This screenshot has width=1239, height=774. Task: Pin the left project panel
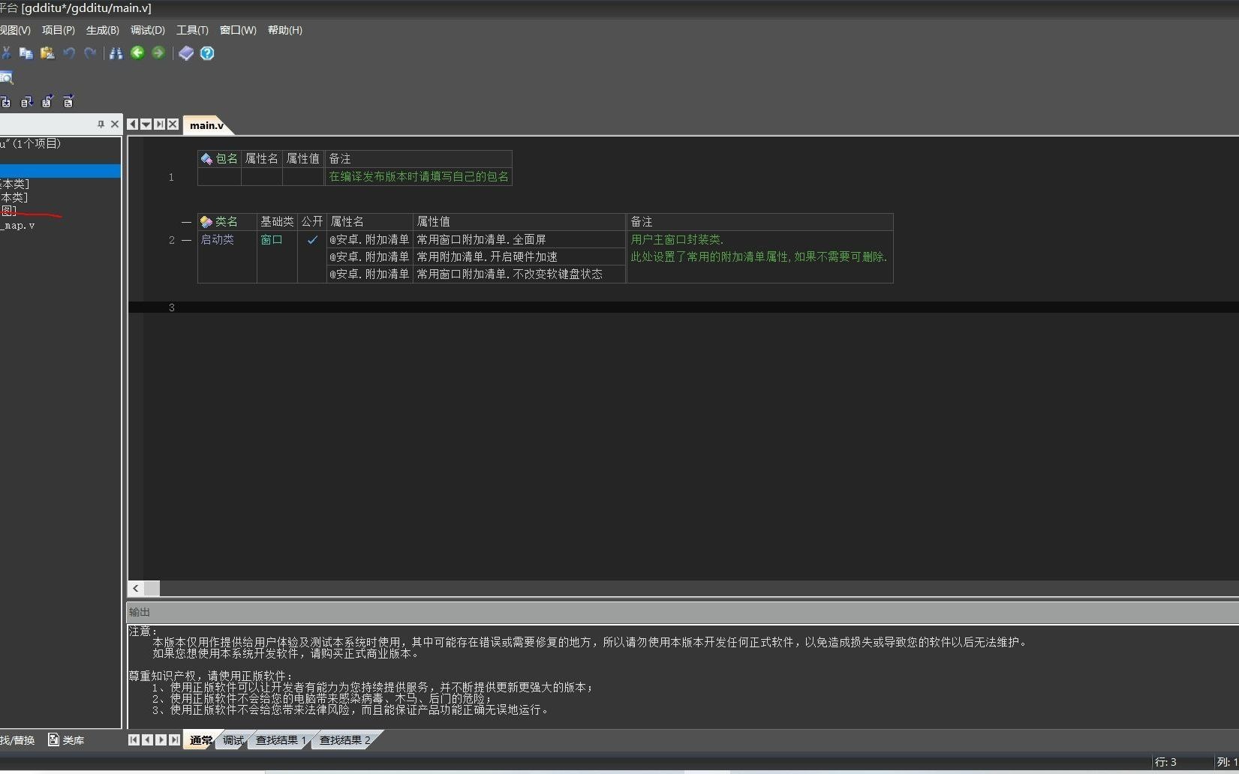pos(101,124)
